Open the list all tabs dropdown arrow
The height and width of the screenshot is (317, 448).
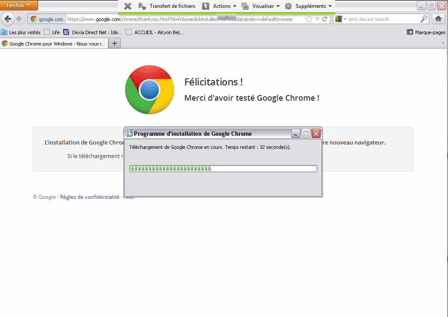443,43
